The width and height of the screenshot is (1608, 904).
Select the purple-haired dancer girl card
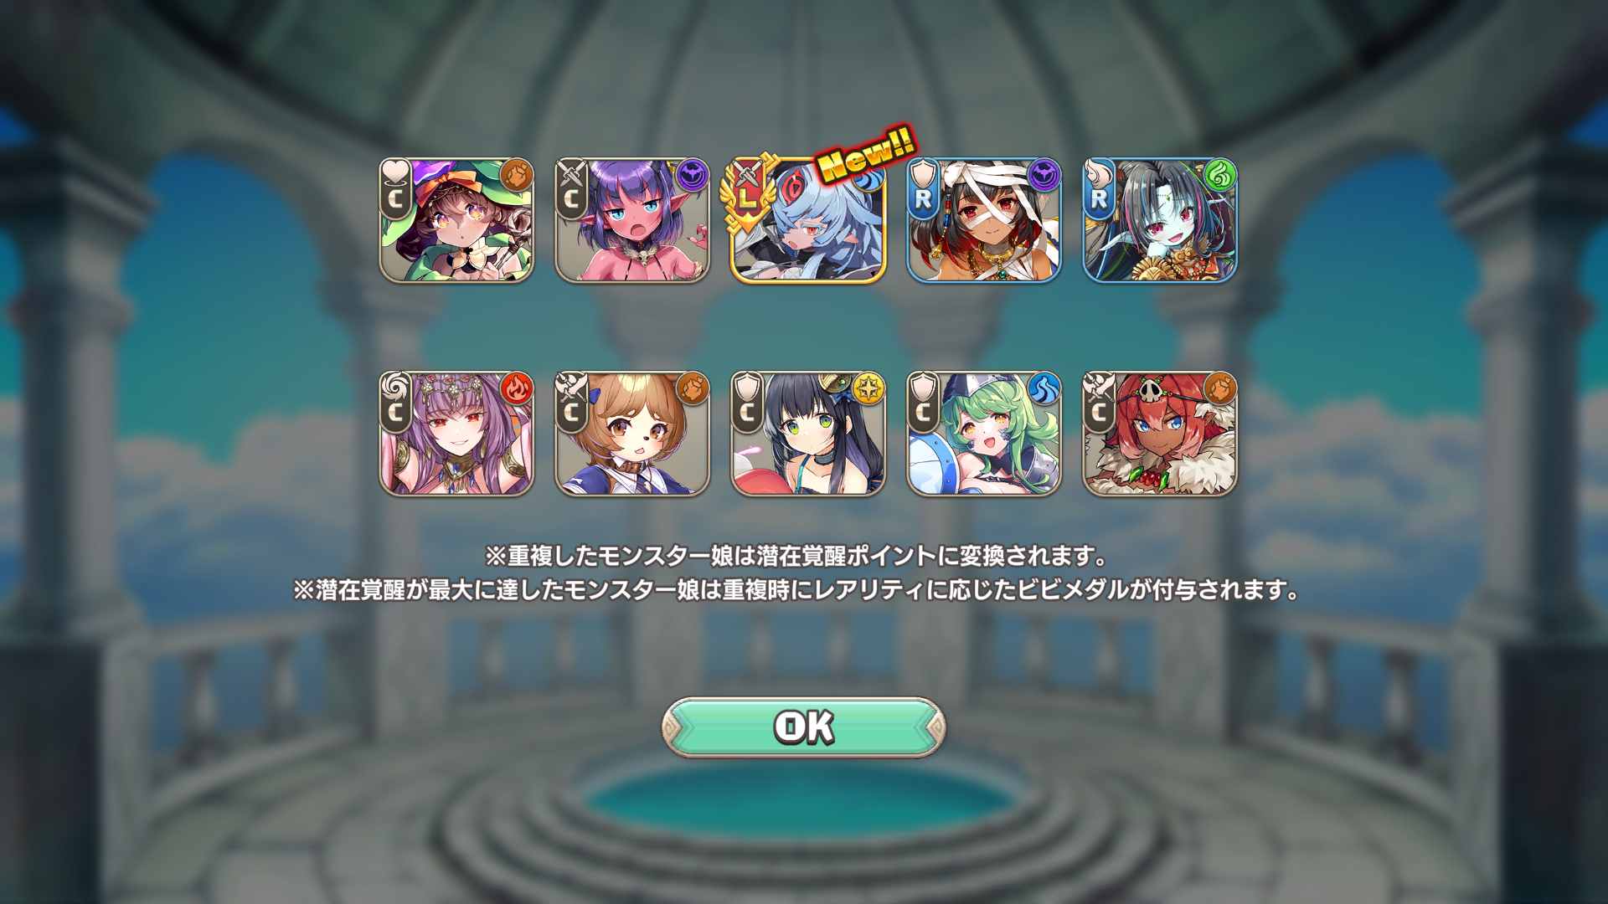(456, 434)
